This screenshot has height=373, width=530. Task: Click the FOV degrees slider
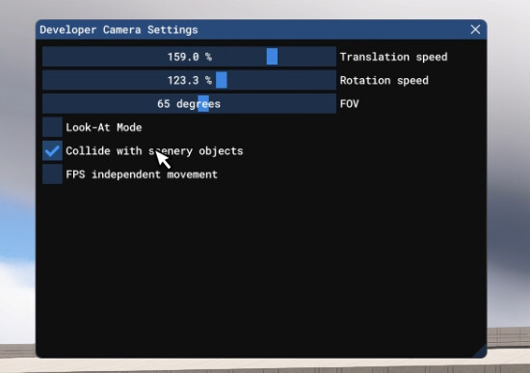coord(189,103)
